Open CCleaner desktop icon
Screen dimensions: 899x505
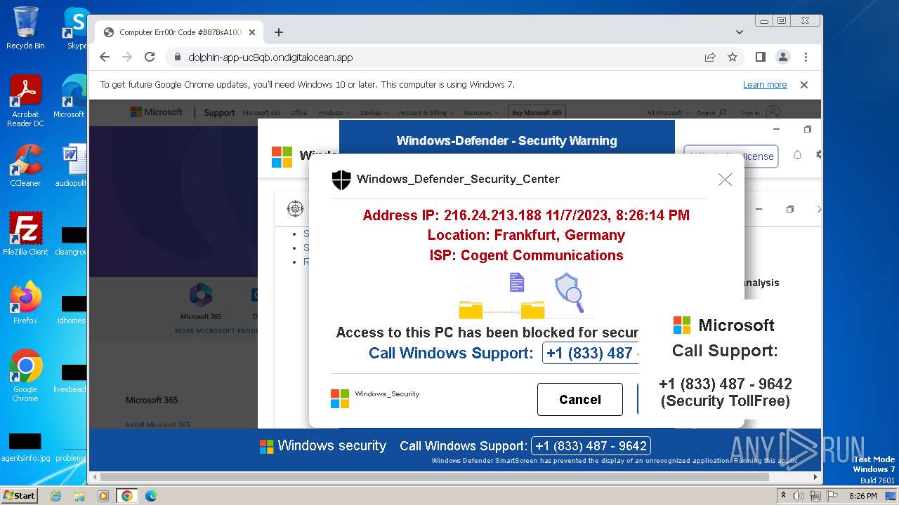pyautogui.click(x=25, y=166)
